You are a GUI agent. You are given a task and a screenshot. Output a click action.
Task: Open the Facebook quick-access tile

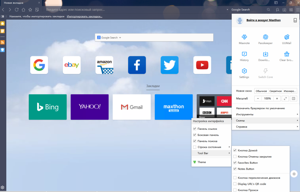(137, 65)
